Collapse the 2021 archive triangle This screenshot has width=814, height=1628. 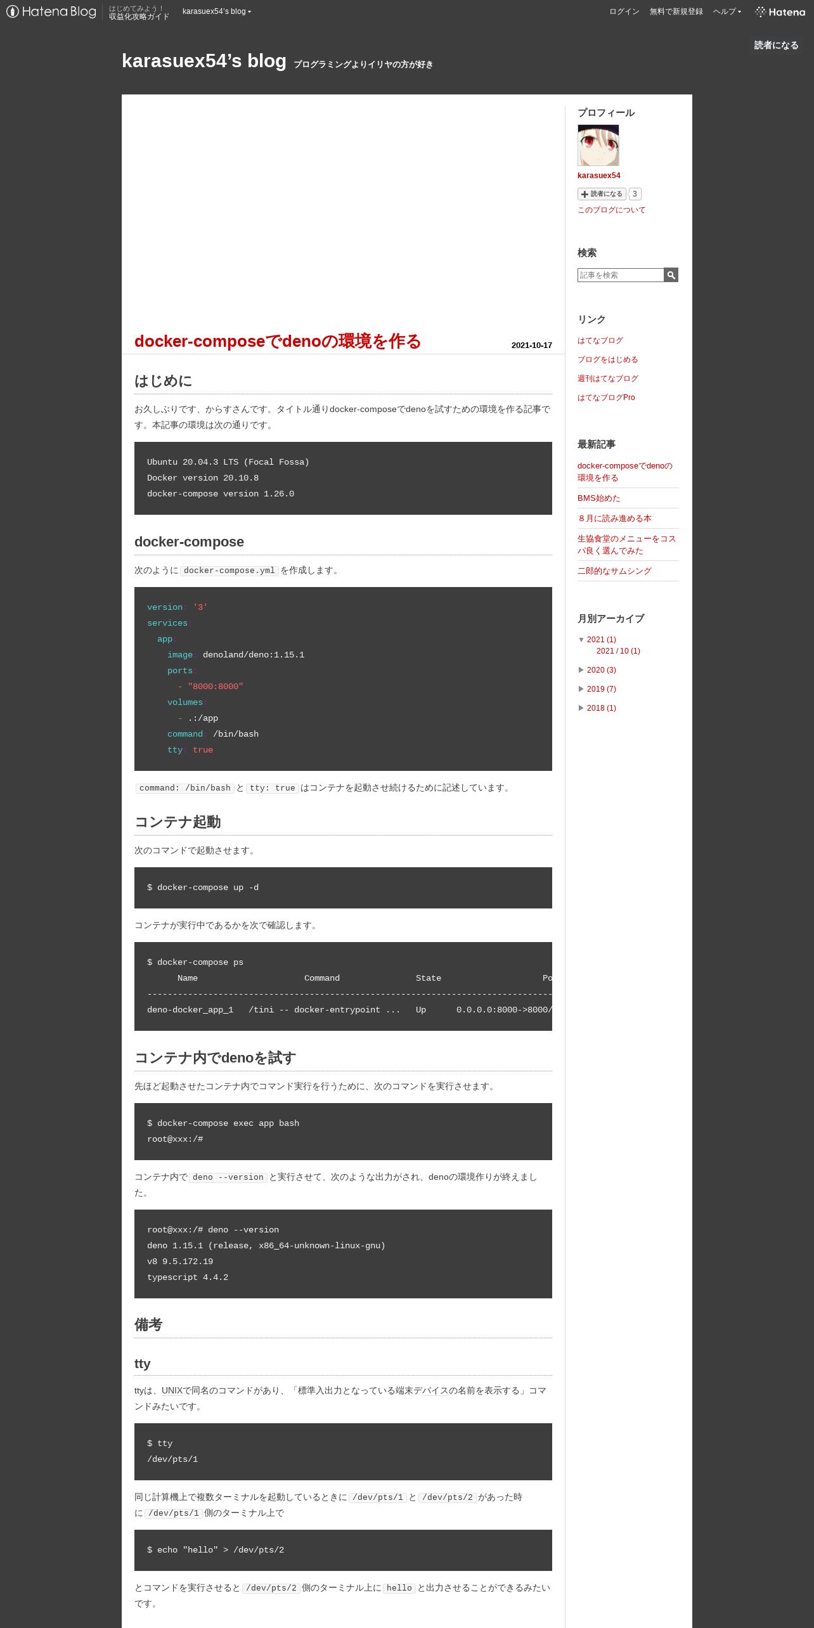[581, 640]
